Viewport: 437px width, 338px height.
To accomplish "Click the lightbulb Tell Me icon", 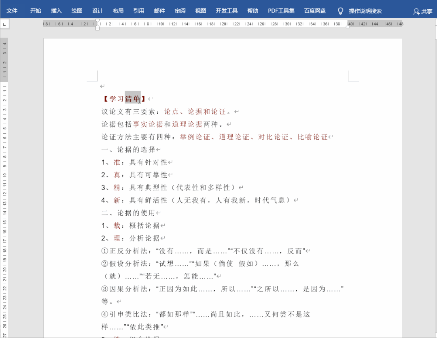I will [x=340, y=11].
